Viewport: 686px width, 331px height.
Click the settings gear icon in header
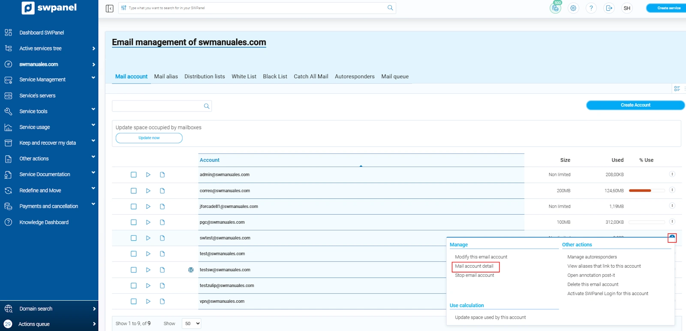click(x=573, y=8)
